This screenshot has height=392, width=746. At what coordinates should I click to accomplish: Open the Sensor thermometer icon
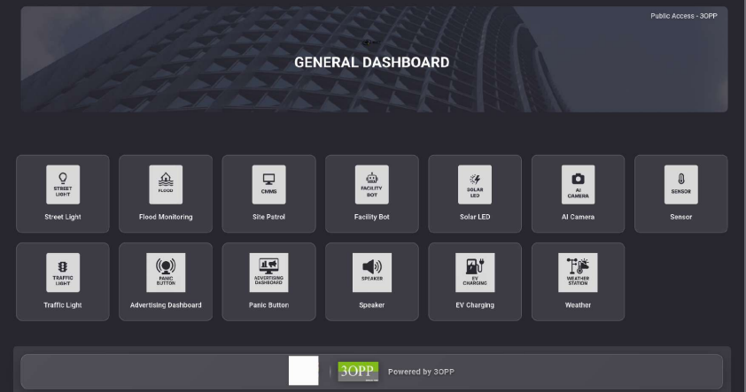click(x=680, y=184)
